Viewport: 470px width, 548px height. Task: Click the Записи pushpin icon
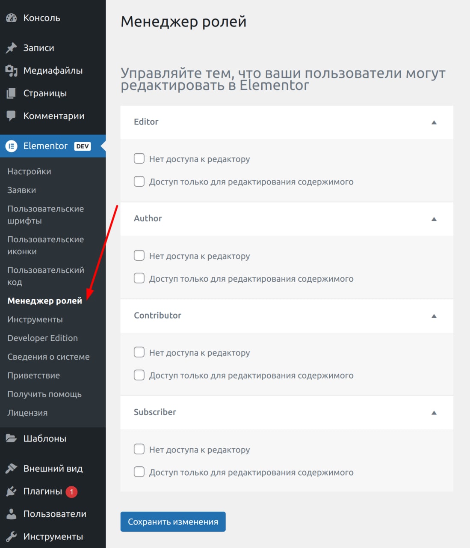(x=12, y=48)
